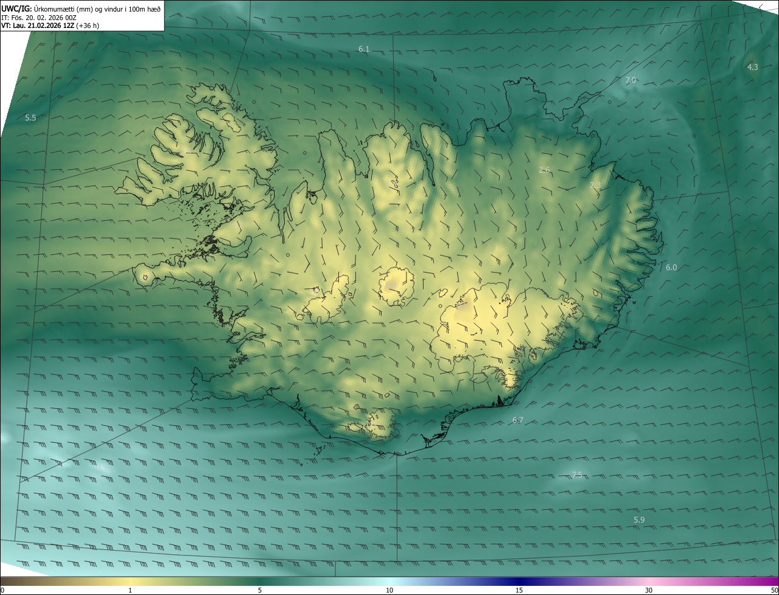Select the 7.5 value label over the ocean
The image size is (779, 595).
[577, 475]
